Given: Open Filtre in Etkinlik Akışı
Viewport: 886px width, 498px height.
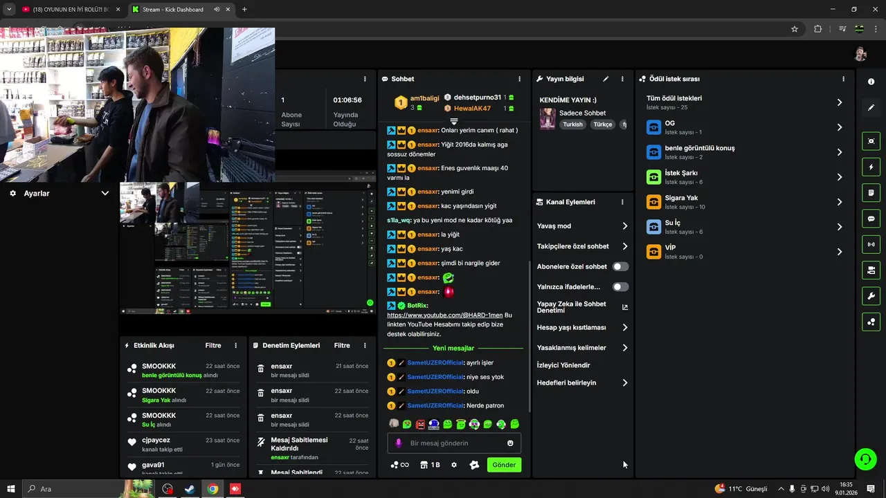Looking at the screenshot, I should pyautogui.click(x=213, y=345).
